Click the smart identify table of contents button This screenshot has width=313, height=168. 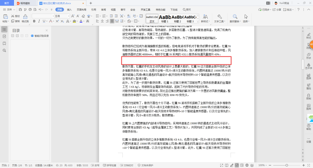coord(40,36)
